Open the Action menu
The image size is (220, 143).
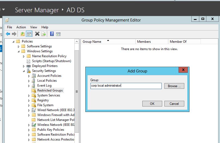(21, 27)
